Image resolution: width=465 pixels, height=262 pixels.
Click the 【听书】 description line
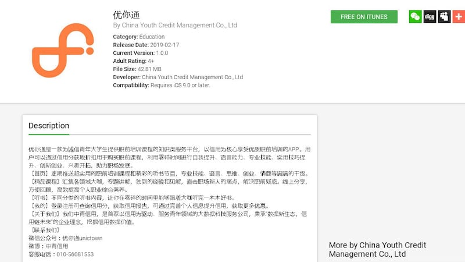[x=133, y=198]
